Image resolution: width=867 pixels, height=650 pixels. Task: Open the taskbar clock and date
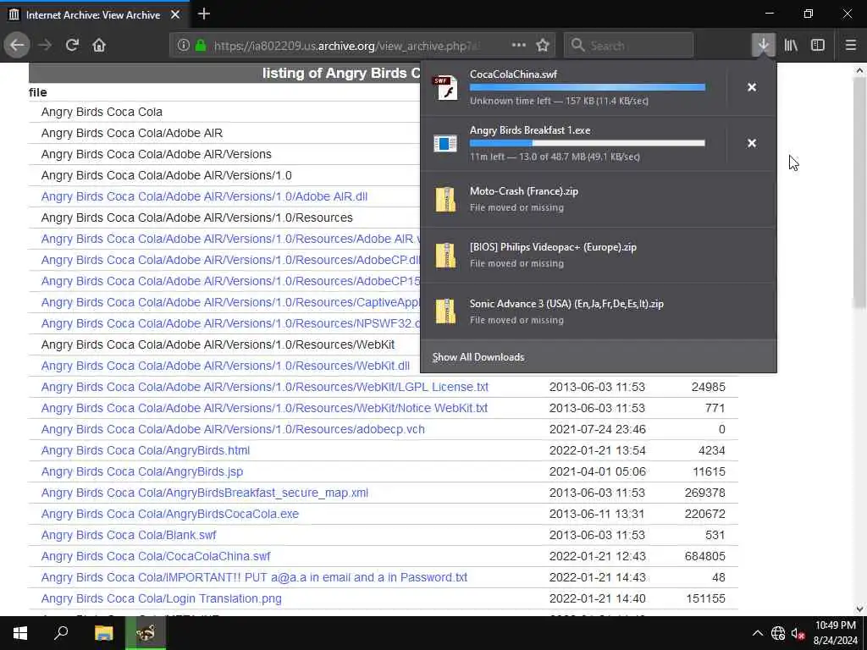836,633
